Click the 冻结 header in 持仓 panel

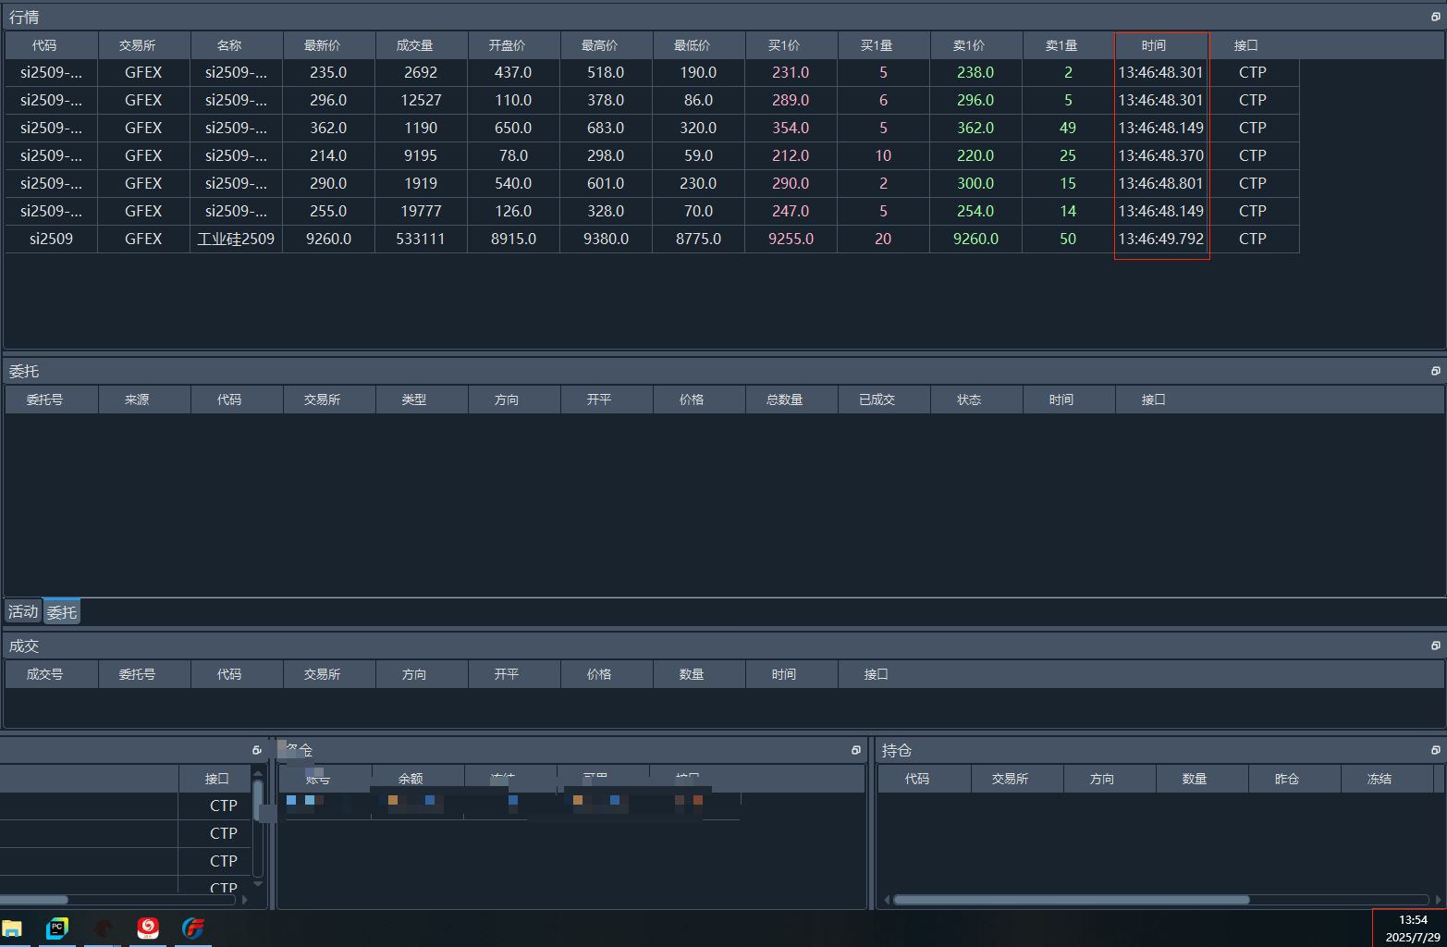point(1387,779)
